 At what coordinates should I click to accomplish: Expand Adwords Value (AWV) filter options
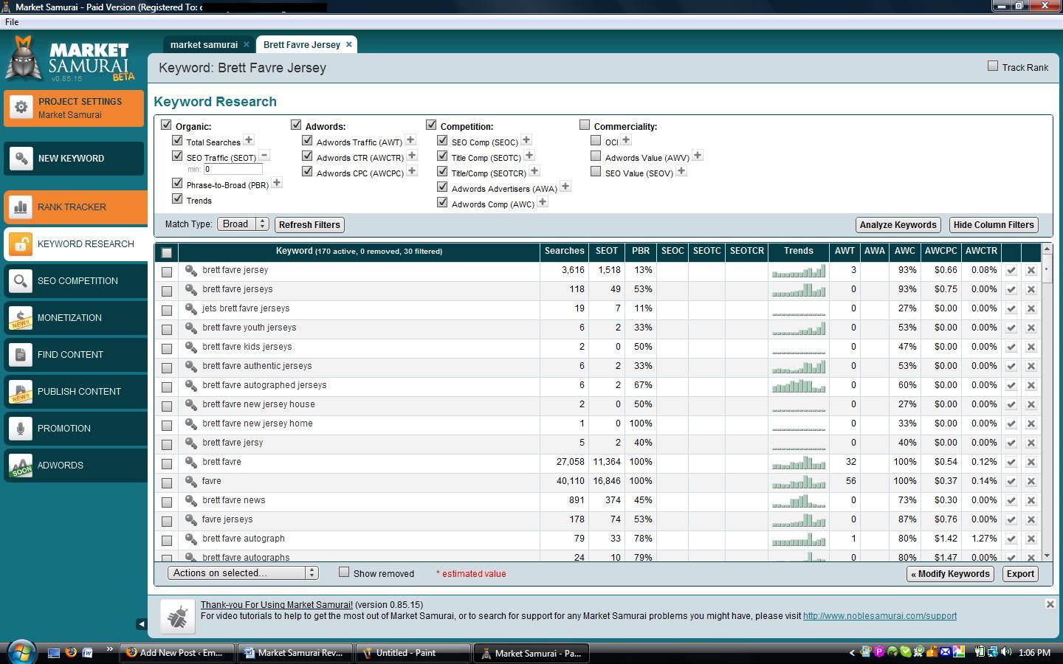pyautogui.click(x=698, y=155)
